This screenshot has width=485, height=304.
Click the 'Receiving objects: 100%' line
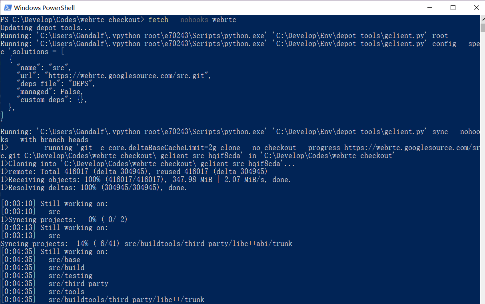point(146,180)
